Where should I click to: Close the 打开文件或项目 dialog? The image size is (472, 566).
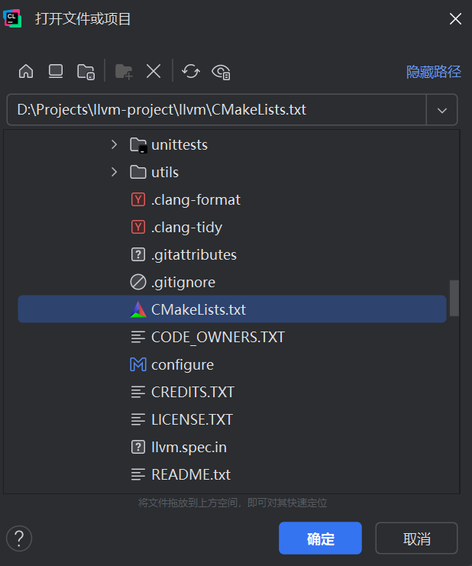(x=455, y=18)
